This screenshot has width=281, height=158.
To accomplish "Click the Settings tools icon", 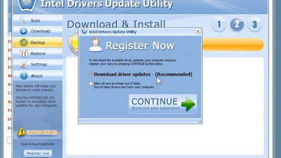I will pos(24,65).
